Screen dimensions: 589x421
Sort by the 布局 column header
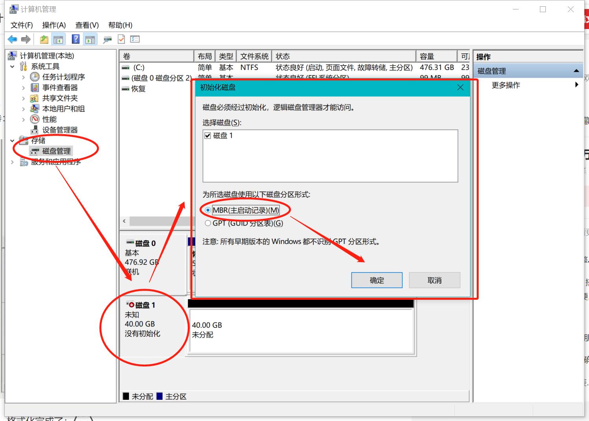pos(205,56)
